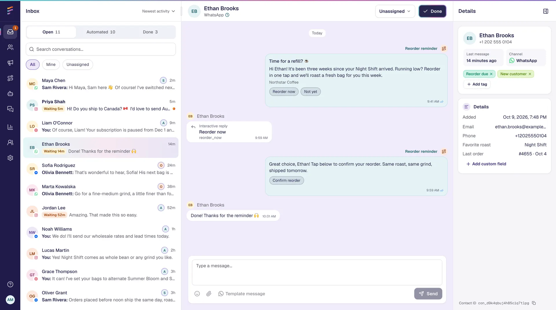Image resolution: width=556 pixels, height=310 pixels.
Task: Select the All filter chip
Action: [x=33, y=64]
